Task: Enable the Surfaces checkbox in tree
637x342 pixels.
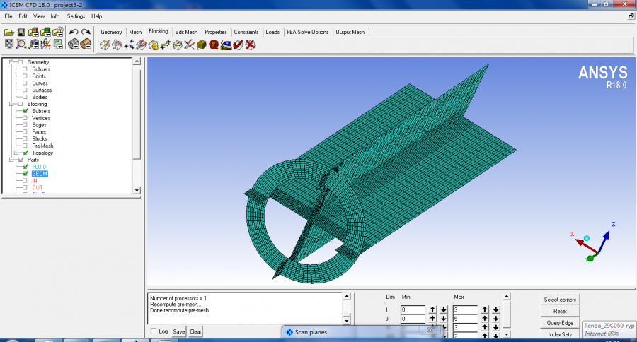Action: click(x=25, y=90)
